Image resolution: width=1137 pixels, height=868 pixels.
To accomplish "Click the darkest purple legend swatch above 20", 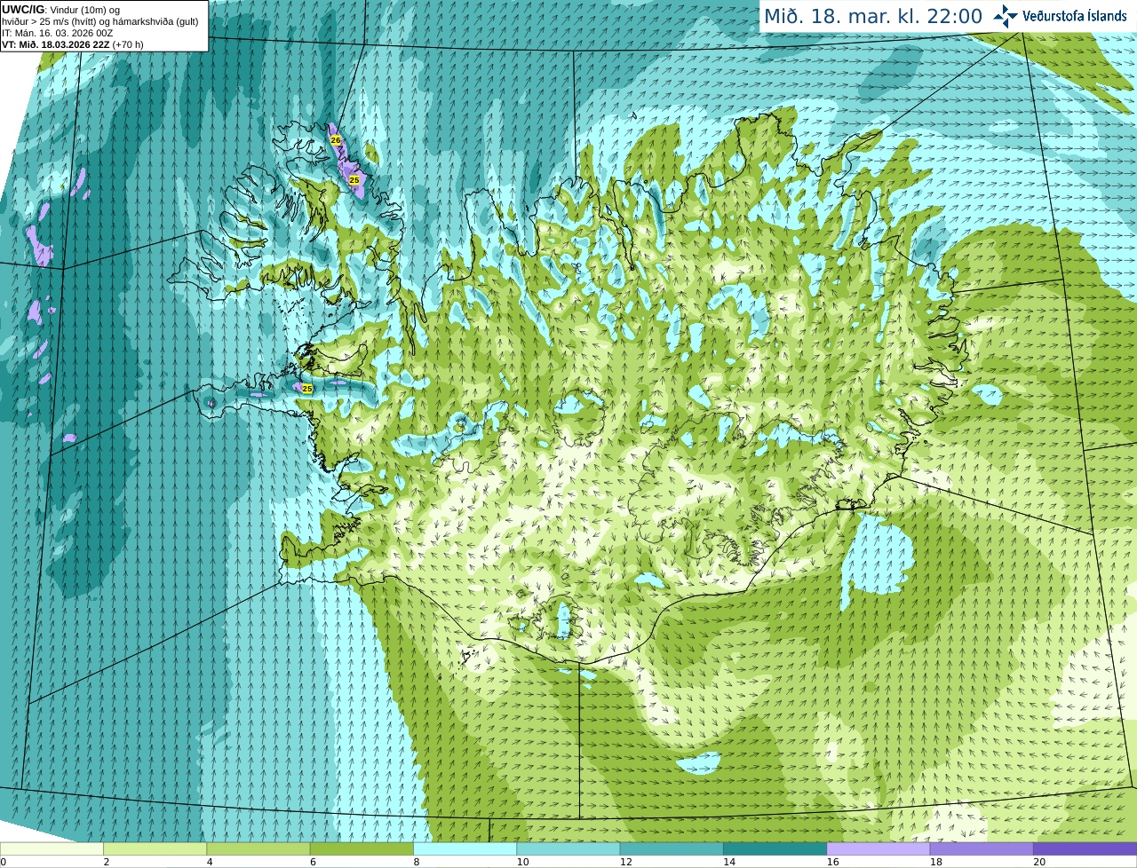I will point(1085,848).
